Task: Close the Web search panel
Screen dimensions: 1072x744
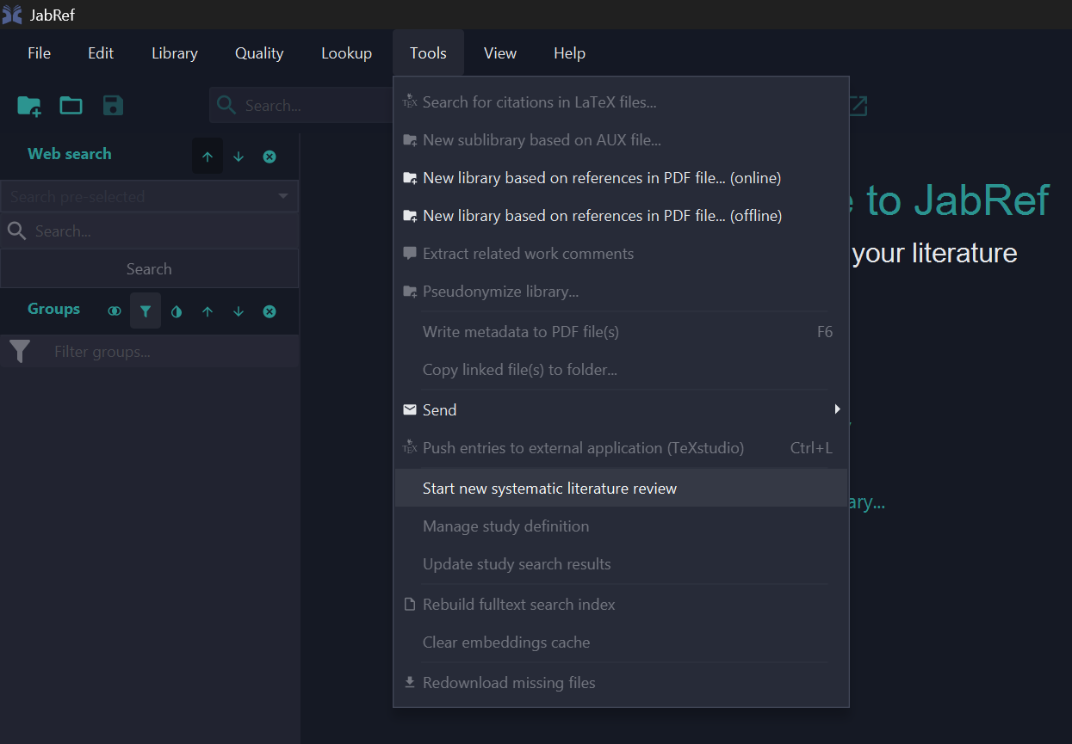Action: [270, 157]
